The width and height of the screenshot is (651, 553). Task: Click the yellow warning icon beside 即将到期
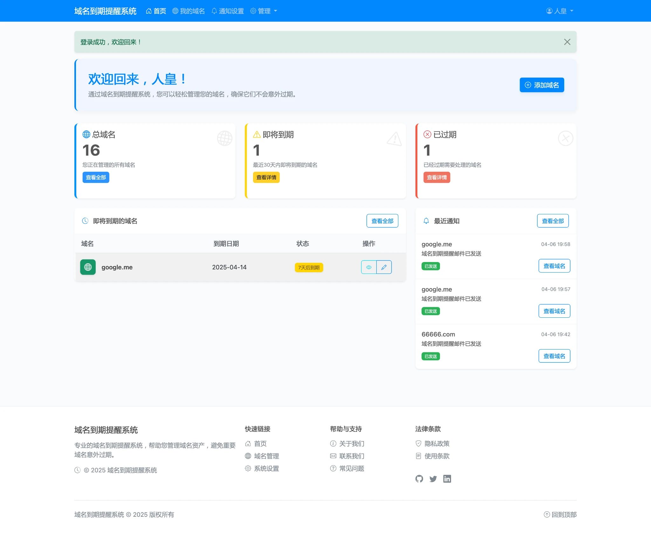[257, 135]
